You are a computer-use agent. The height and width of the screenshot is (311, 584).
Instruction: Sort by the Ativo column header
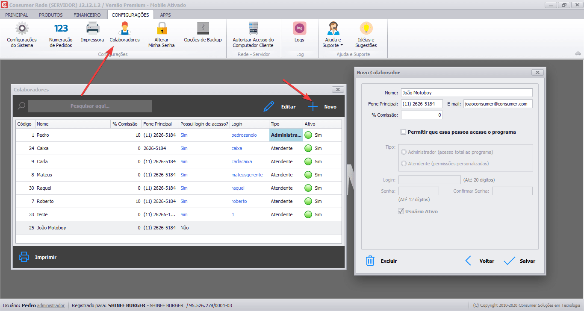click(322, 124)
